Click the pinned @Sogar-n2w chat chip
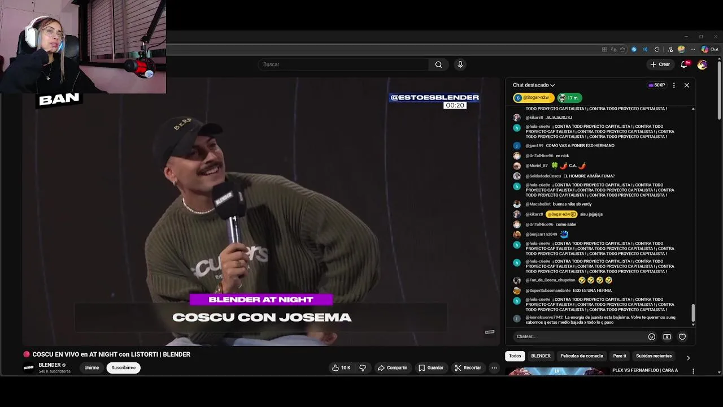Viewport: 723px width, 407px height. 534,98
